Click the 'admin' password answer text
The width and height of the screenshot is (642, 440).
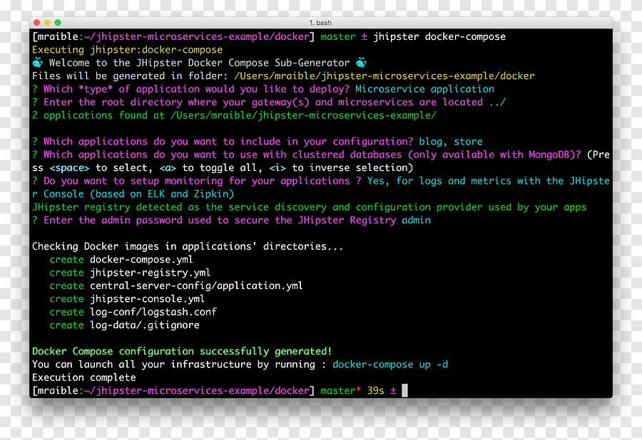point(416,220)
